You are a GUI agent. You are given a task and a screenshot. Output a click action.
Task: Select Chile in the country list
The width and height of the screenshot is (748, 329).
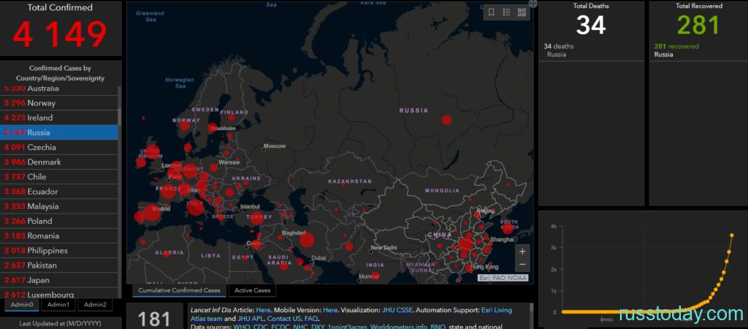point(59,177)
